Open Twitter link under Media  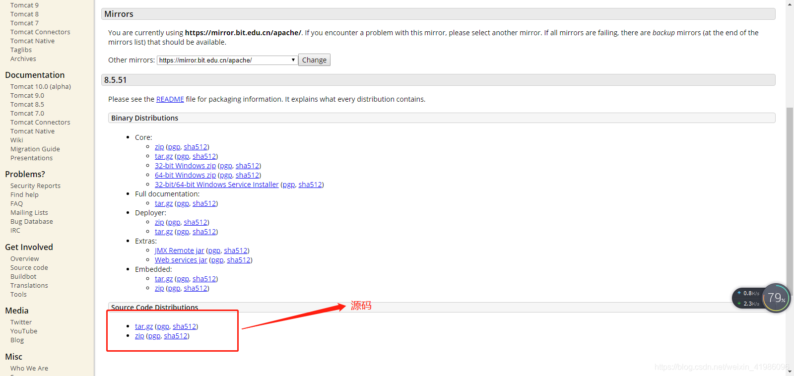(x=21, y=322)
